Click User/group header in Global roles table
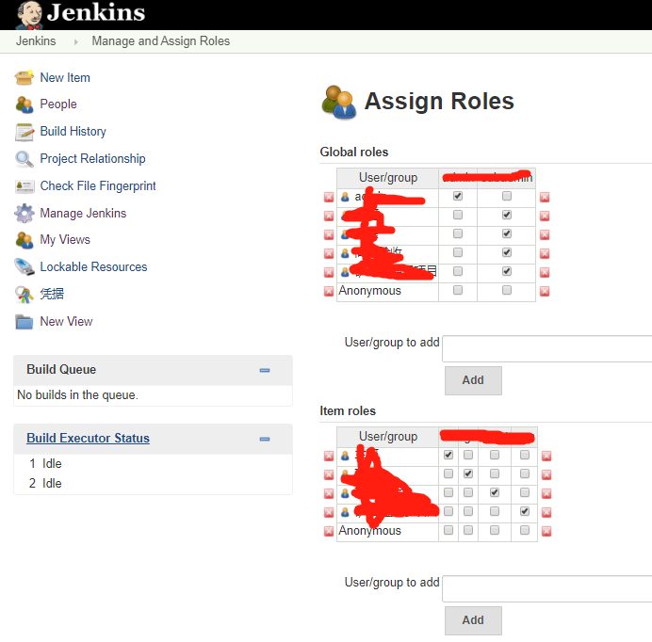 tap(388, 178)
